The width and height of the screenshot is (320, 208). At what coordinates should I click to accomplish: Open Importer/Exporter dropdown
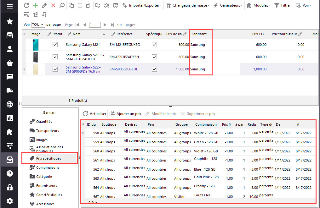142,5
